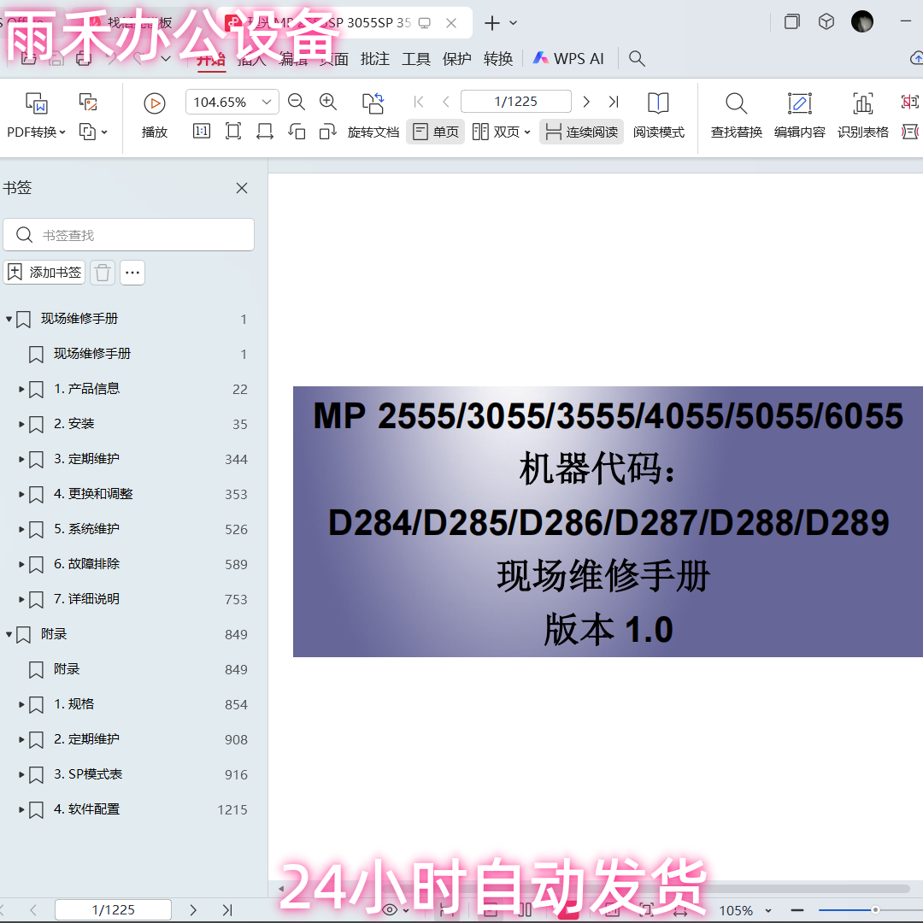Click the zoom minus button in status bar
The image size is (923, 923).
797,910
